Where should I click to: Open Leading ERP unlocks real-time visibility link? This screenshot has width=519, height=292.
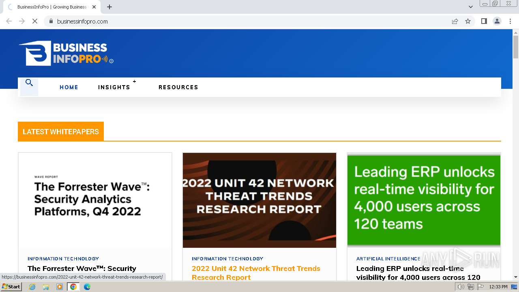click(x=418, y=273)
